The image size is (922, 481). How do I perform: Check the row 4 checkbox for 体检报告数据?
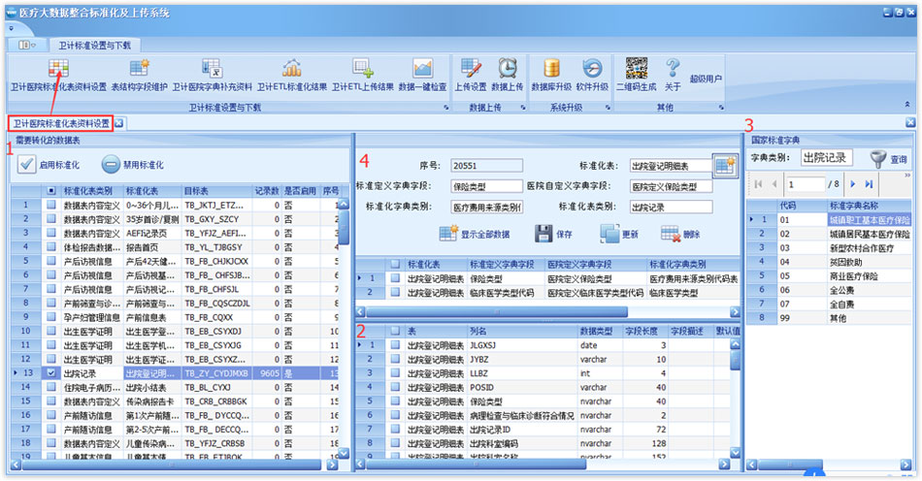tap(51, 246)
